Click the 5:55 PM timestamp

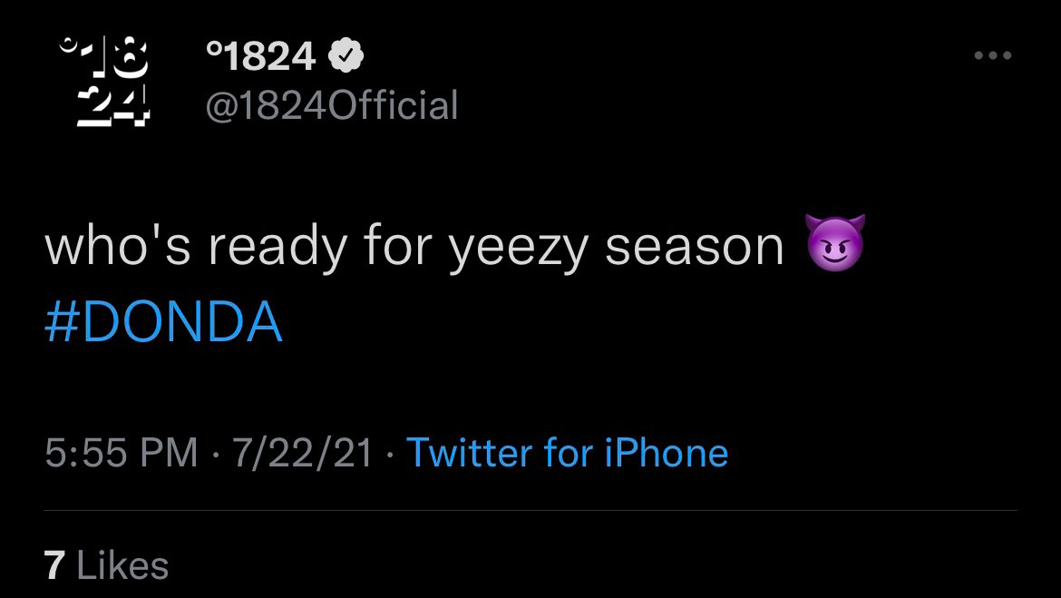121,452
